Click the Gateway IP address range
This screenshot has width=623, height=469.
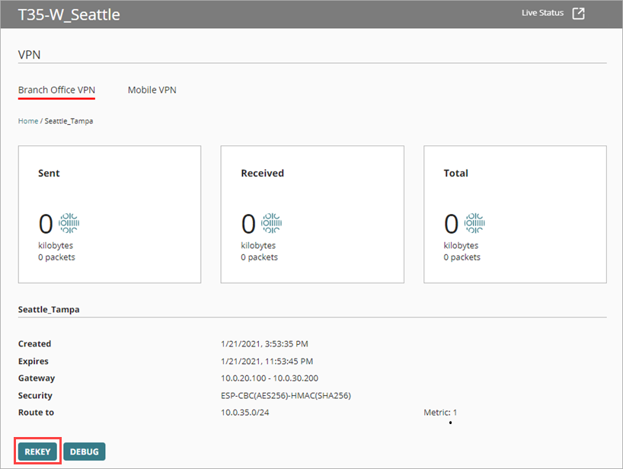[x=269, y=378]
